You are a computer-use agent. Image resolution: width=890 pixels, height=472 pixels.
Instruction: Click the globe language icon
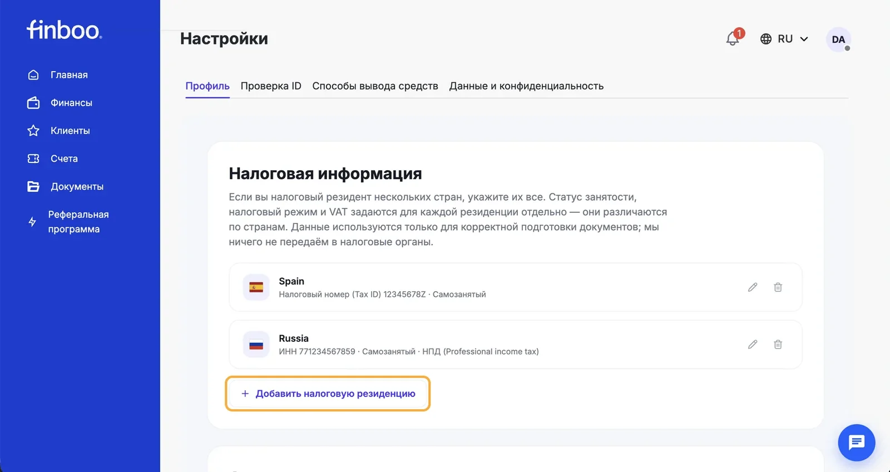(x=766, y=39)
